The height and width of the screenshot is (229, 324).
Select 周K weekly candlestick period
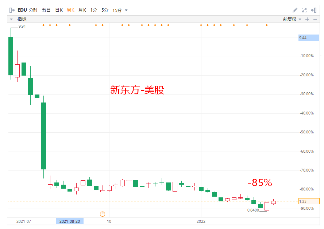[70, 10]
